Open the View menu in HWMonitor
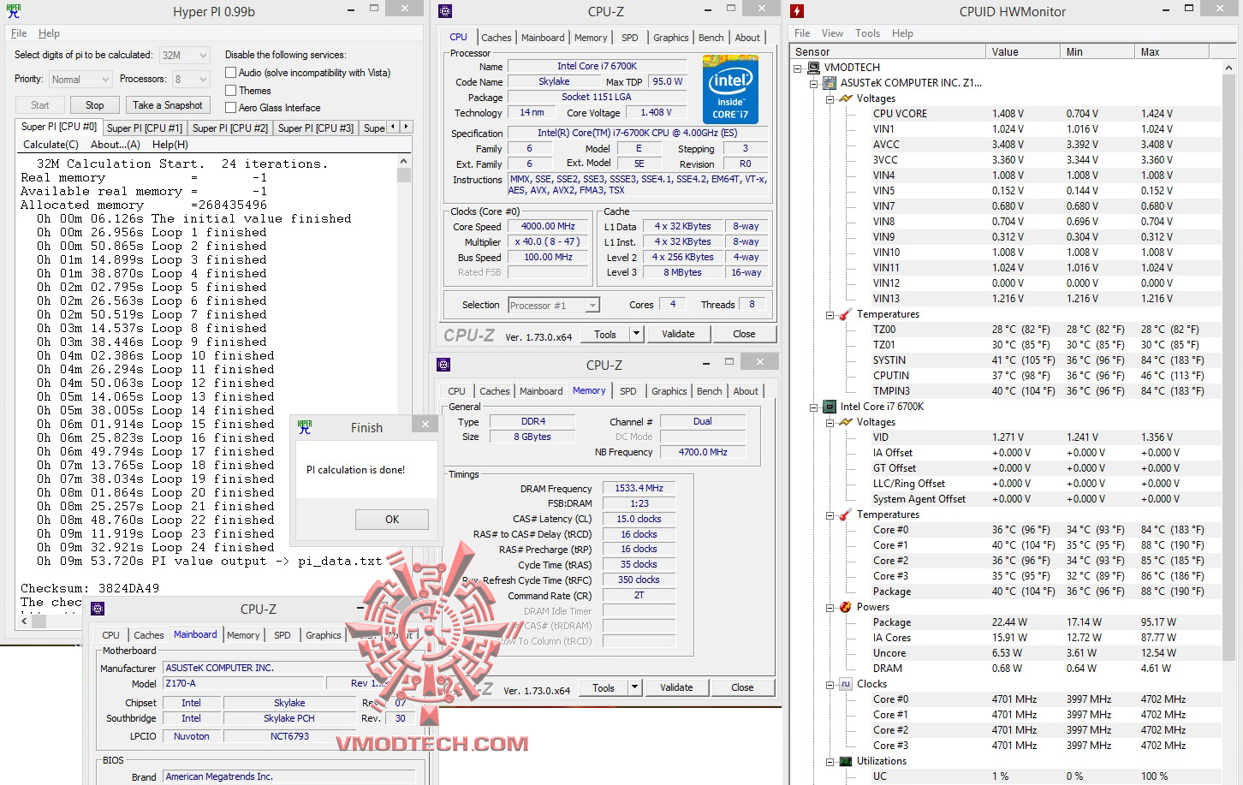 [832, 33]
